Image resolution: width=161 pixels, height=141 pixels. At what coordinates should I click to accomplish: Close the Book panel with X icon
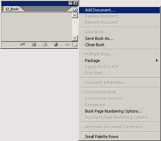[75, 3]
